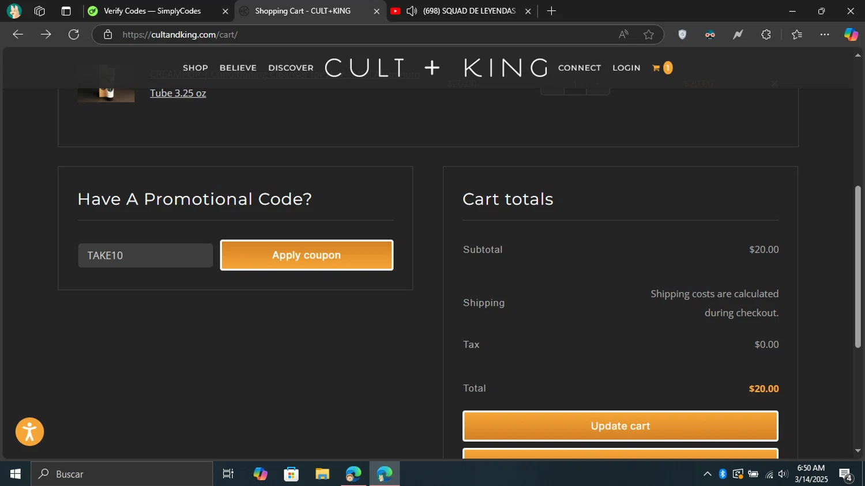Open a new browser tab

pos(551,11)
